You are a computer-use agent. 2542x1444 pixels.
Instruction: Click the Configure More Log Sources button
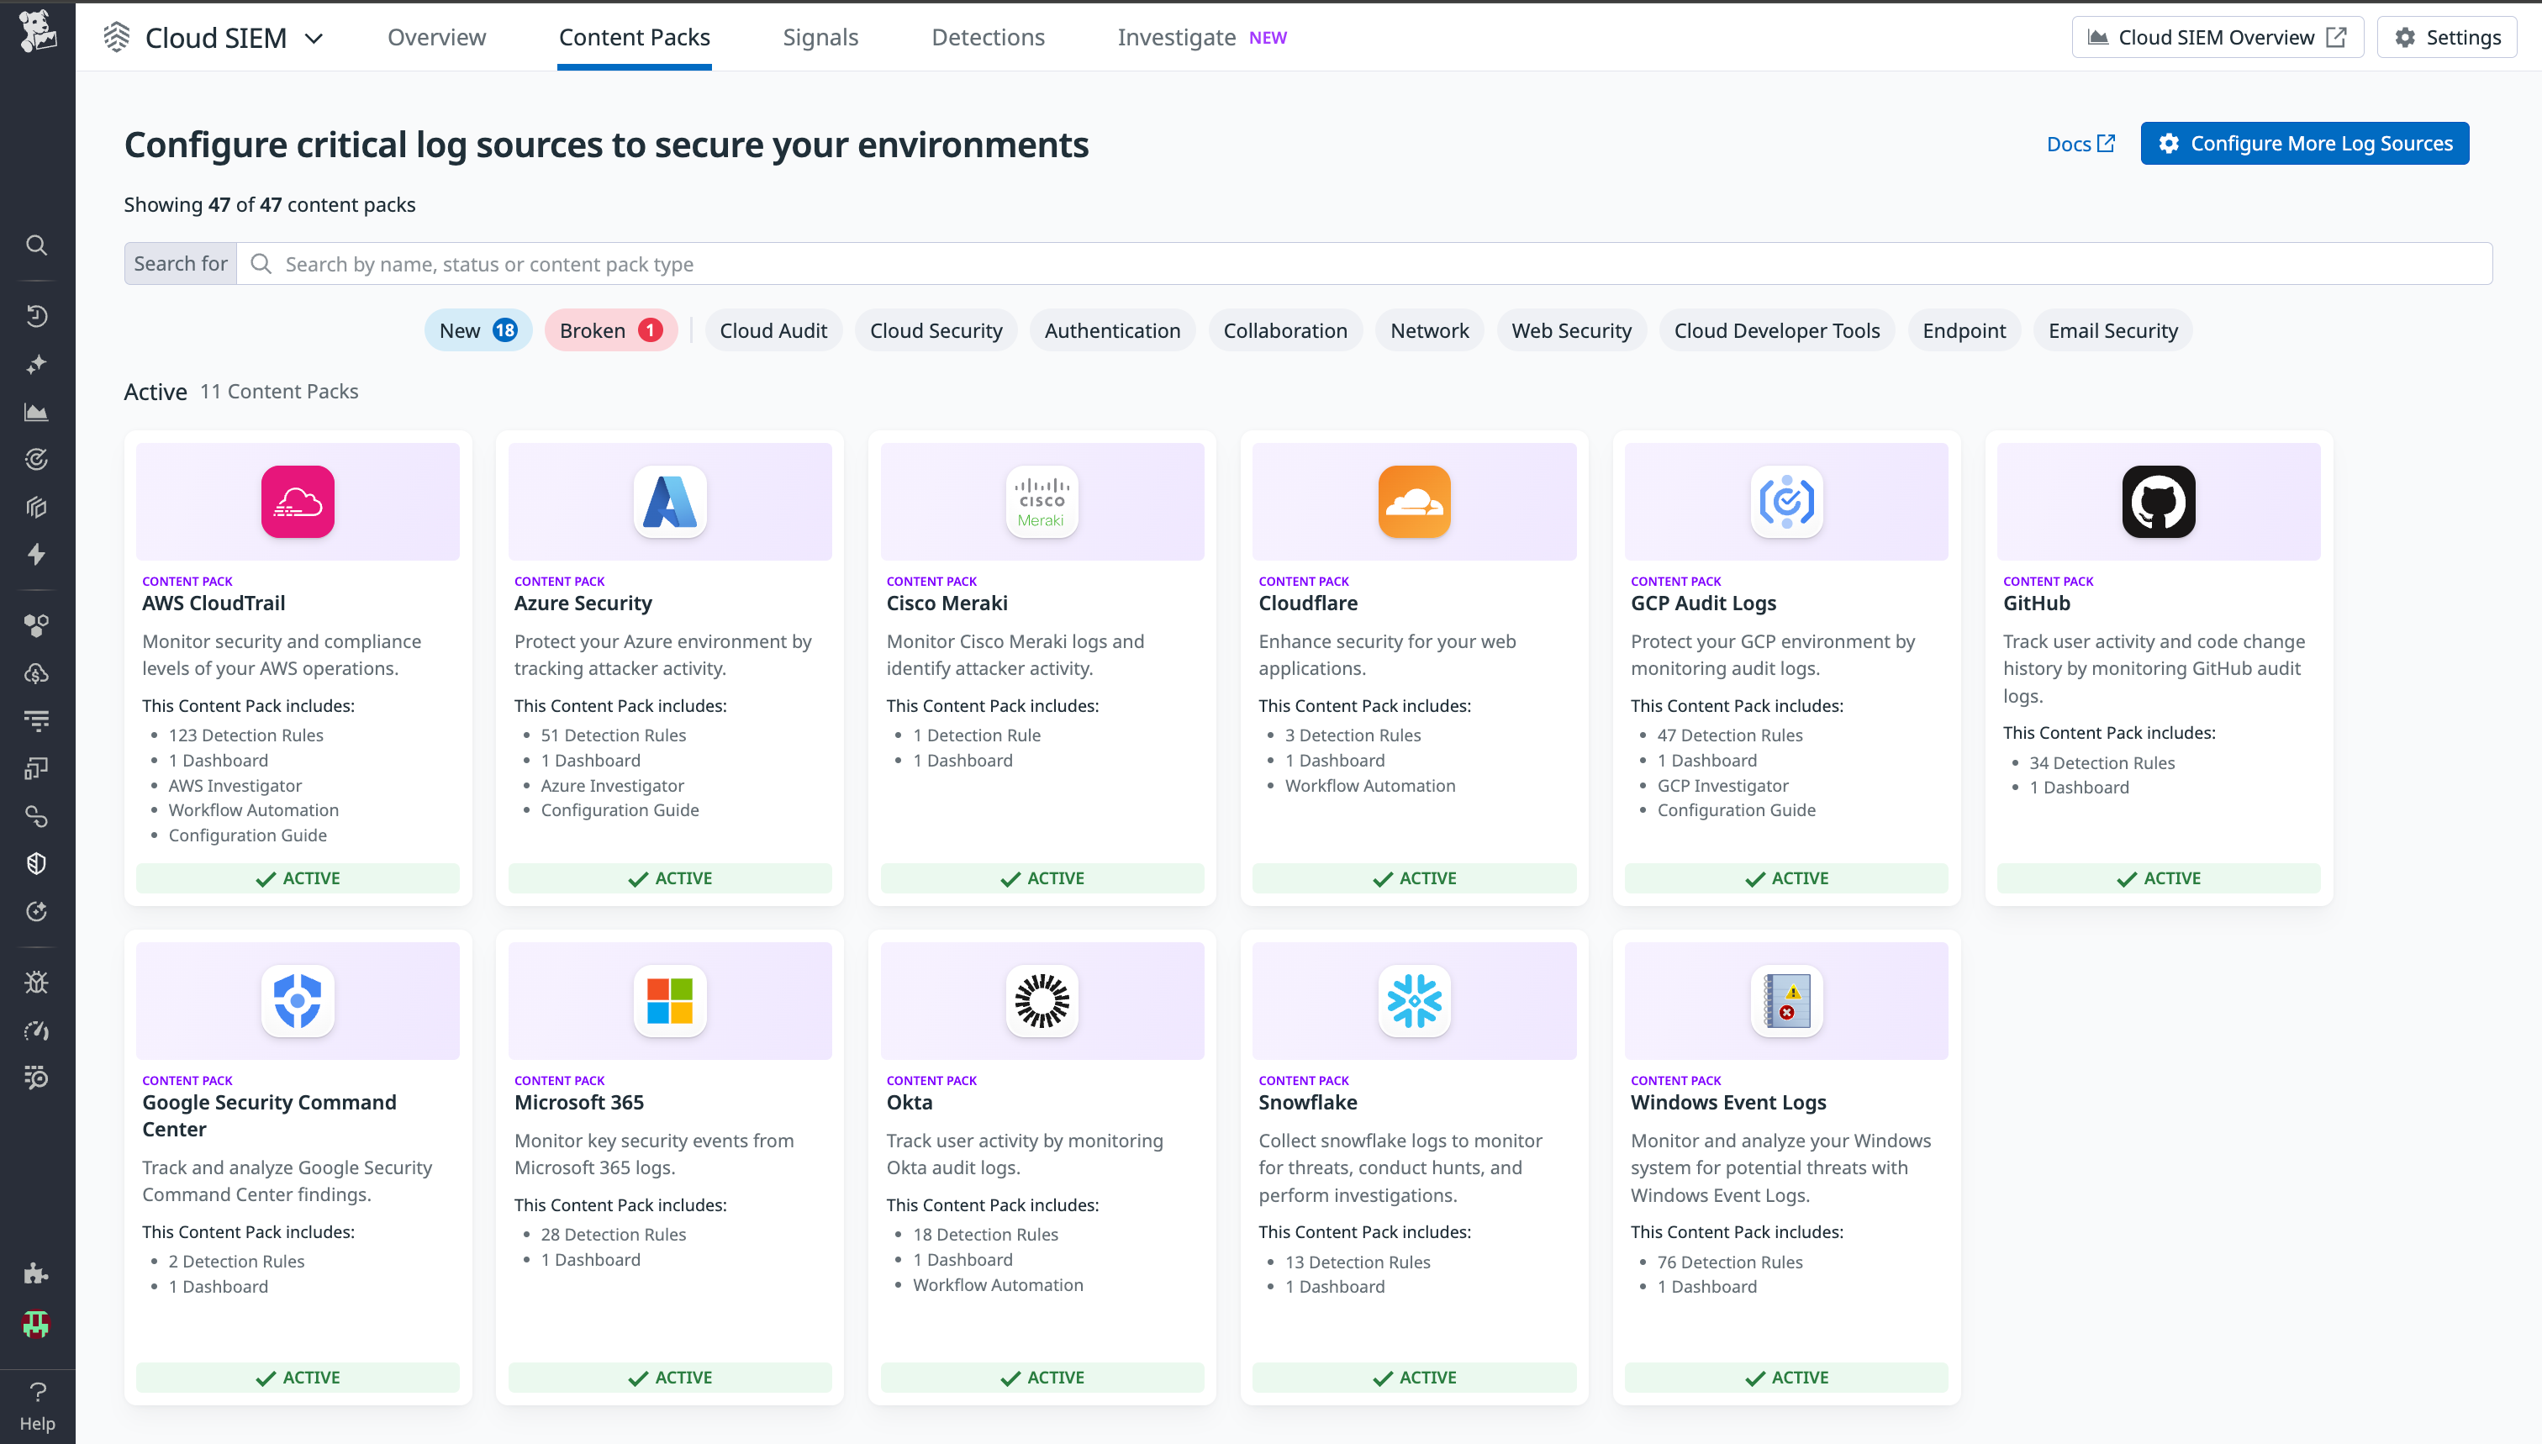pos(2304,143)
